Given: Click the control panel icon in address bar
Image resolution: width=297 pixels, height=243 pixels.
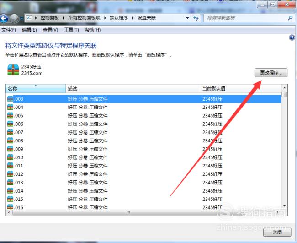Looking at the screenshot, I should [x=29, y=18].
